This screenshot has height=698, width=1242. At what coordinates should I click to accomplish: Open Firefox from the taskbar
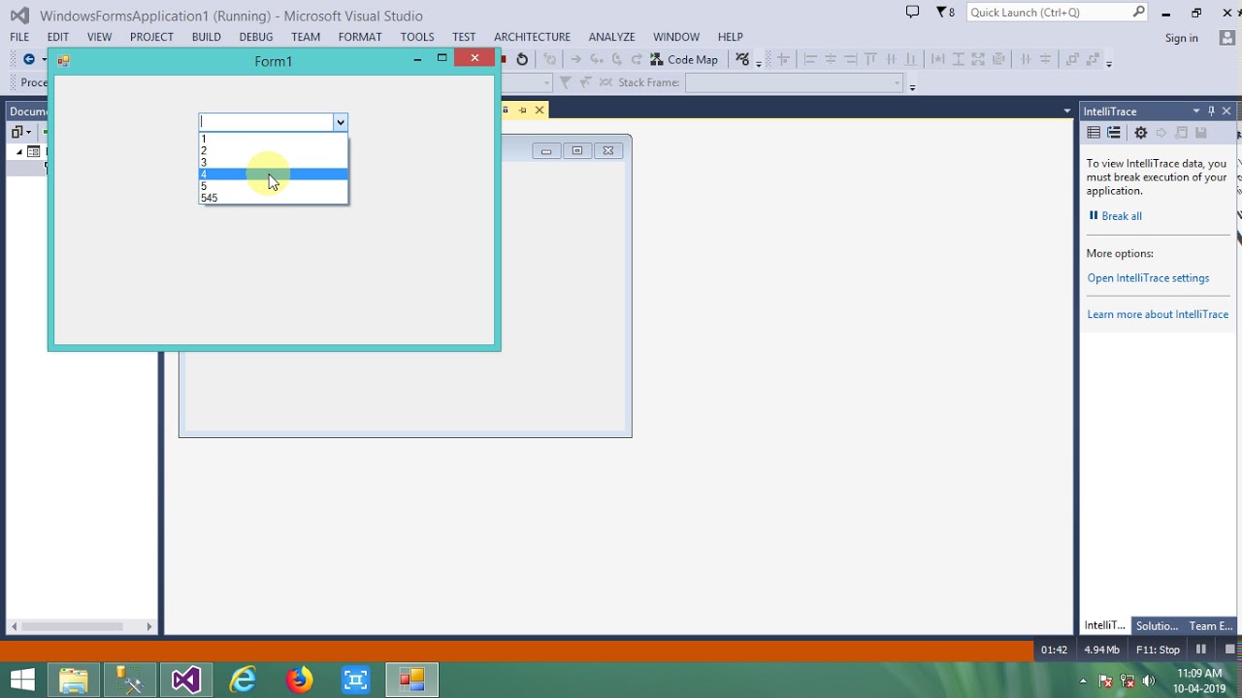pos(299,680)
